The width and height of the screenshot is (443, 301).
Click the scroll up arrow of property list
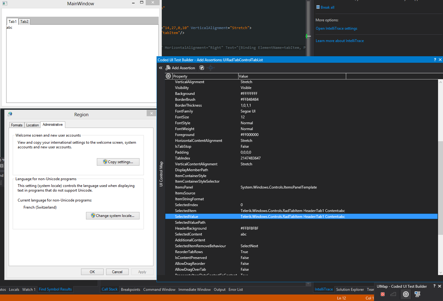pyautogui.click(x=441, y=82)
